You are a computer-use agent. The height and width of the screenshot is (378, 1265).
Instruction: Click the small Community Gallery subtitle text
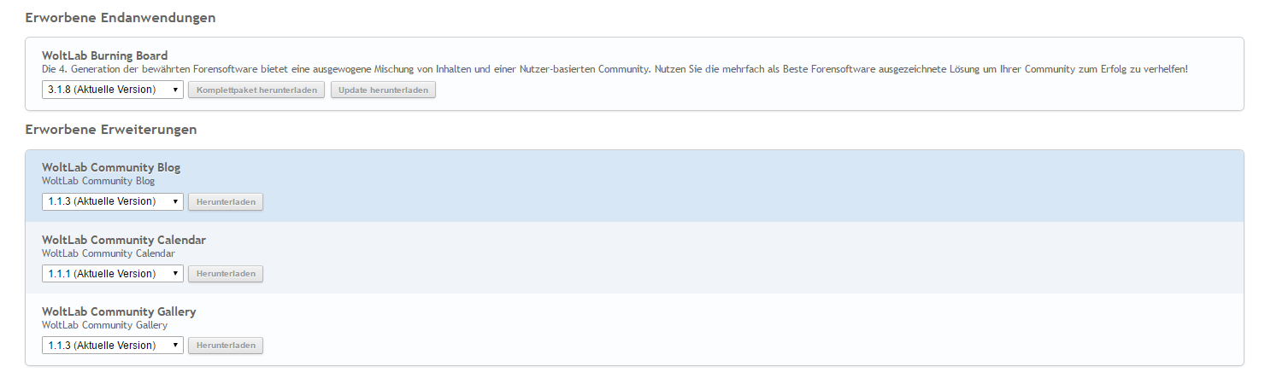104,325
